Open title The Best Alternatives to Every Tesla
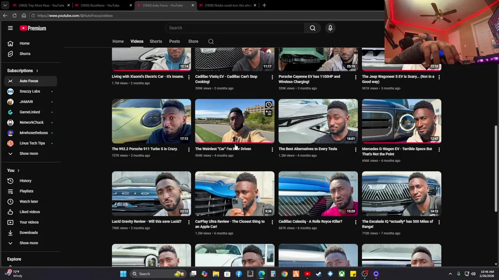Screen dimensions: 499x280 pos(308,149)
